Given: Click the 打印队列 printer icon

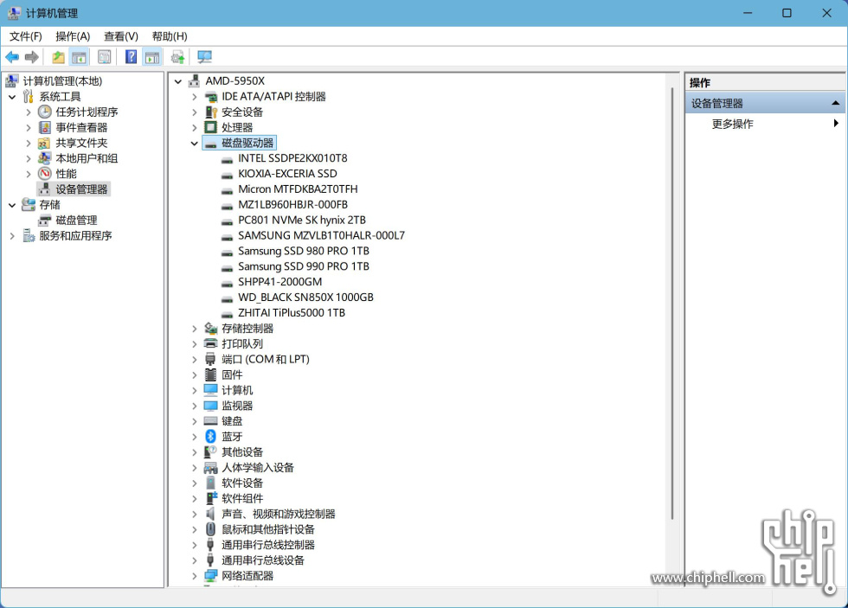Looking at the screenshot, I should pos(210,343).
